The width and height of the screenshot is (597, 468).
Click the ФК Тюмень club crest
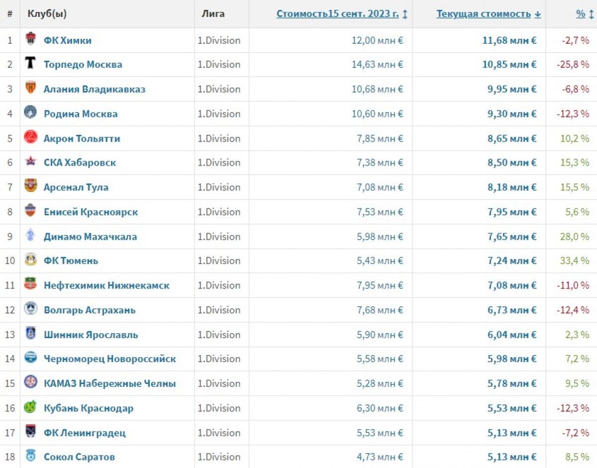pyautogui.click(x=30, y=260)
